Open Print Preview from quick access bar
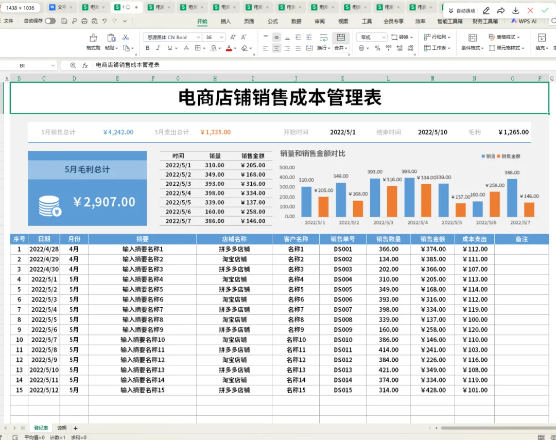 [94, 21]
